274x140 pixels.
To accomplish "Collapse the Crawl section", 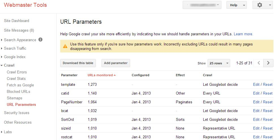I will coord(2,65).
